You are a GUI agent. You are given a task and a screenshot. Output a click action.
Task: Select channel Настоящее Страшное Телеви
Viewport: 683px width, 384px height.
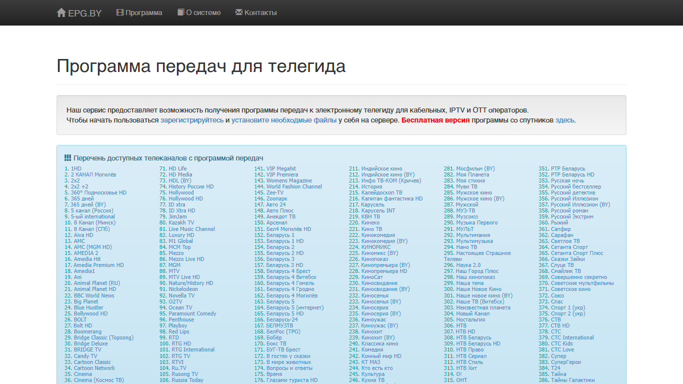point(477,256)
